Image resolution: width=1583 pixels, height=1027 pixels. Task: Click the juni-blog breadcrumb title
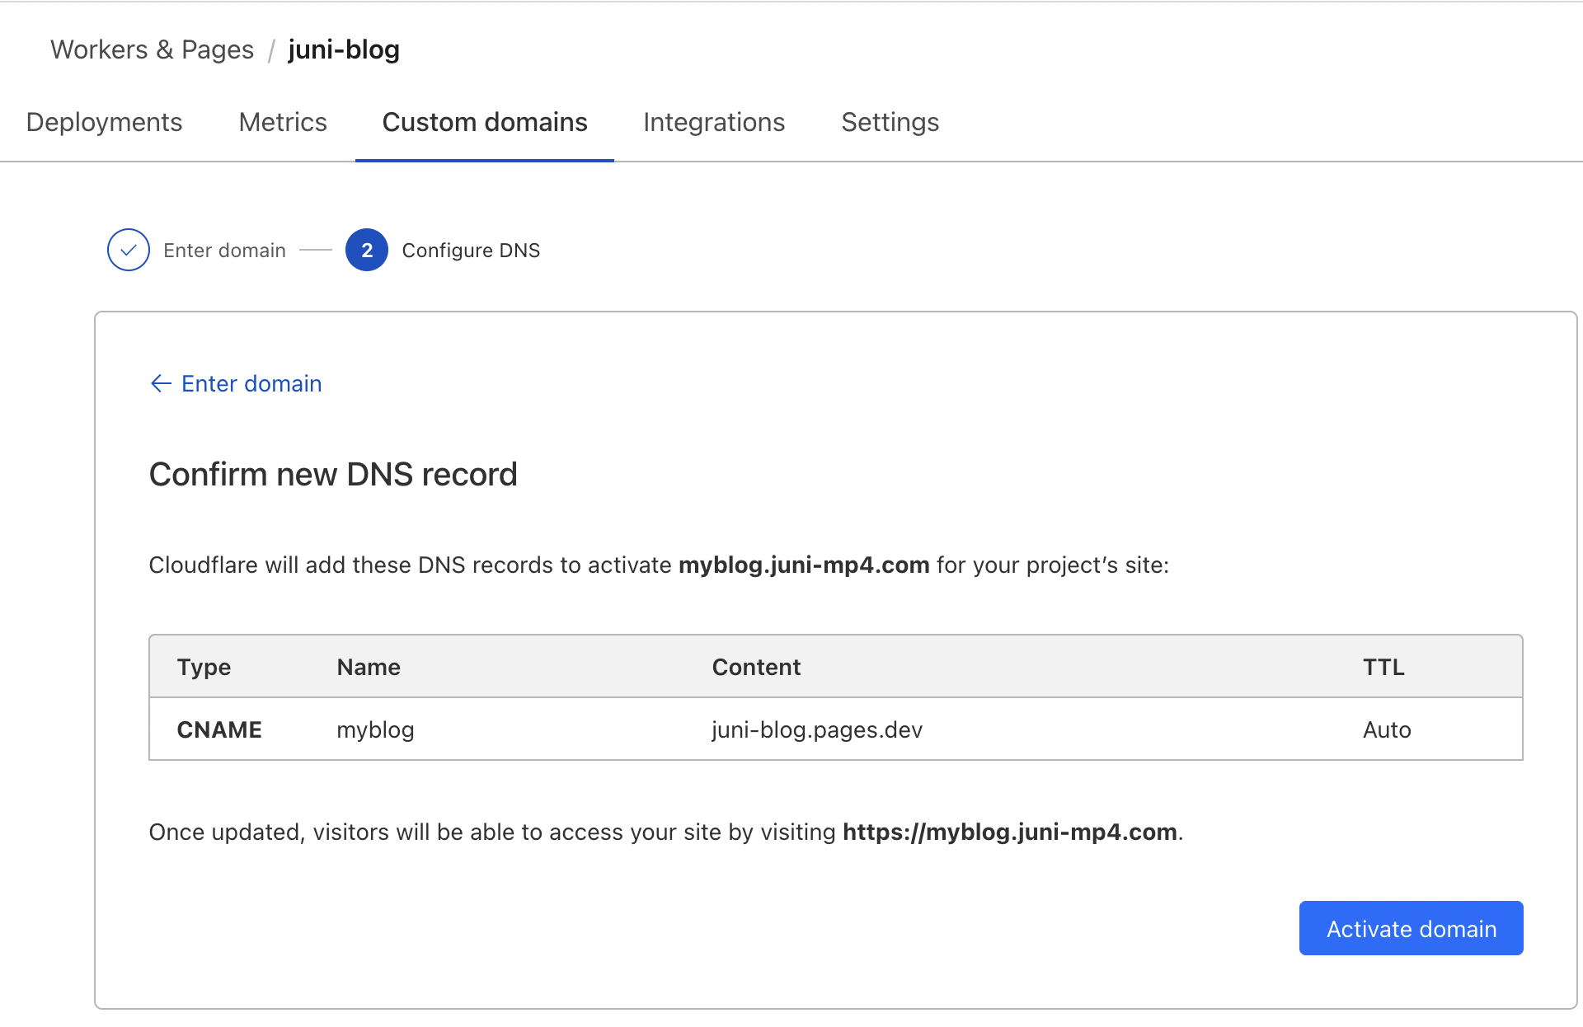pyautogui.click(x=344, y=49)
